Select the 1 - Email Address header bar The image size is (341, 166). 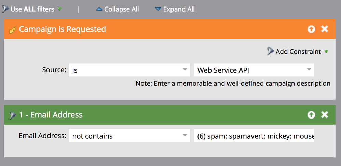[169, 115]
